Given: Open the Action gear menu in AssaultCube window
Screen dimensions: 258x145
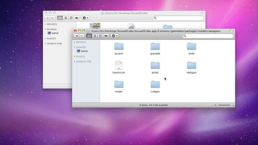Looking at the screenshot, I should pos(85,18).
